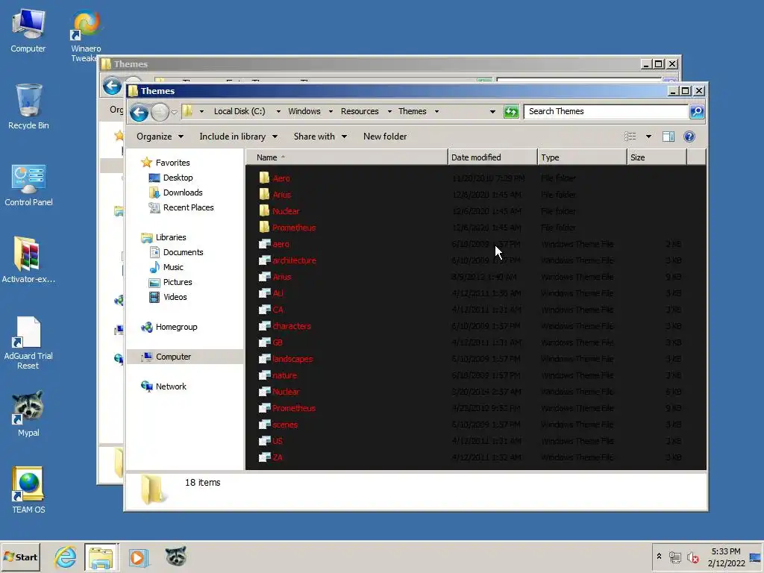This screenshot has height=573, width=764.
Task: Sort by the Type column header
Action: pyautogui.click(x=582, y=157)
